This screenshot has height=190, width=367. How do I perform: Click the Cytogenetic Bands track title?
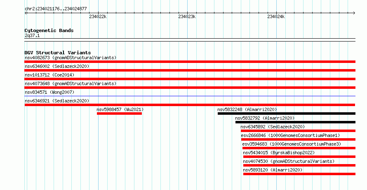point(49,30)
